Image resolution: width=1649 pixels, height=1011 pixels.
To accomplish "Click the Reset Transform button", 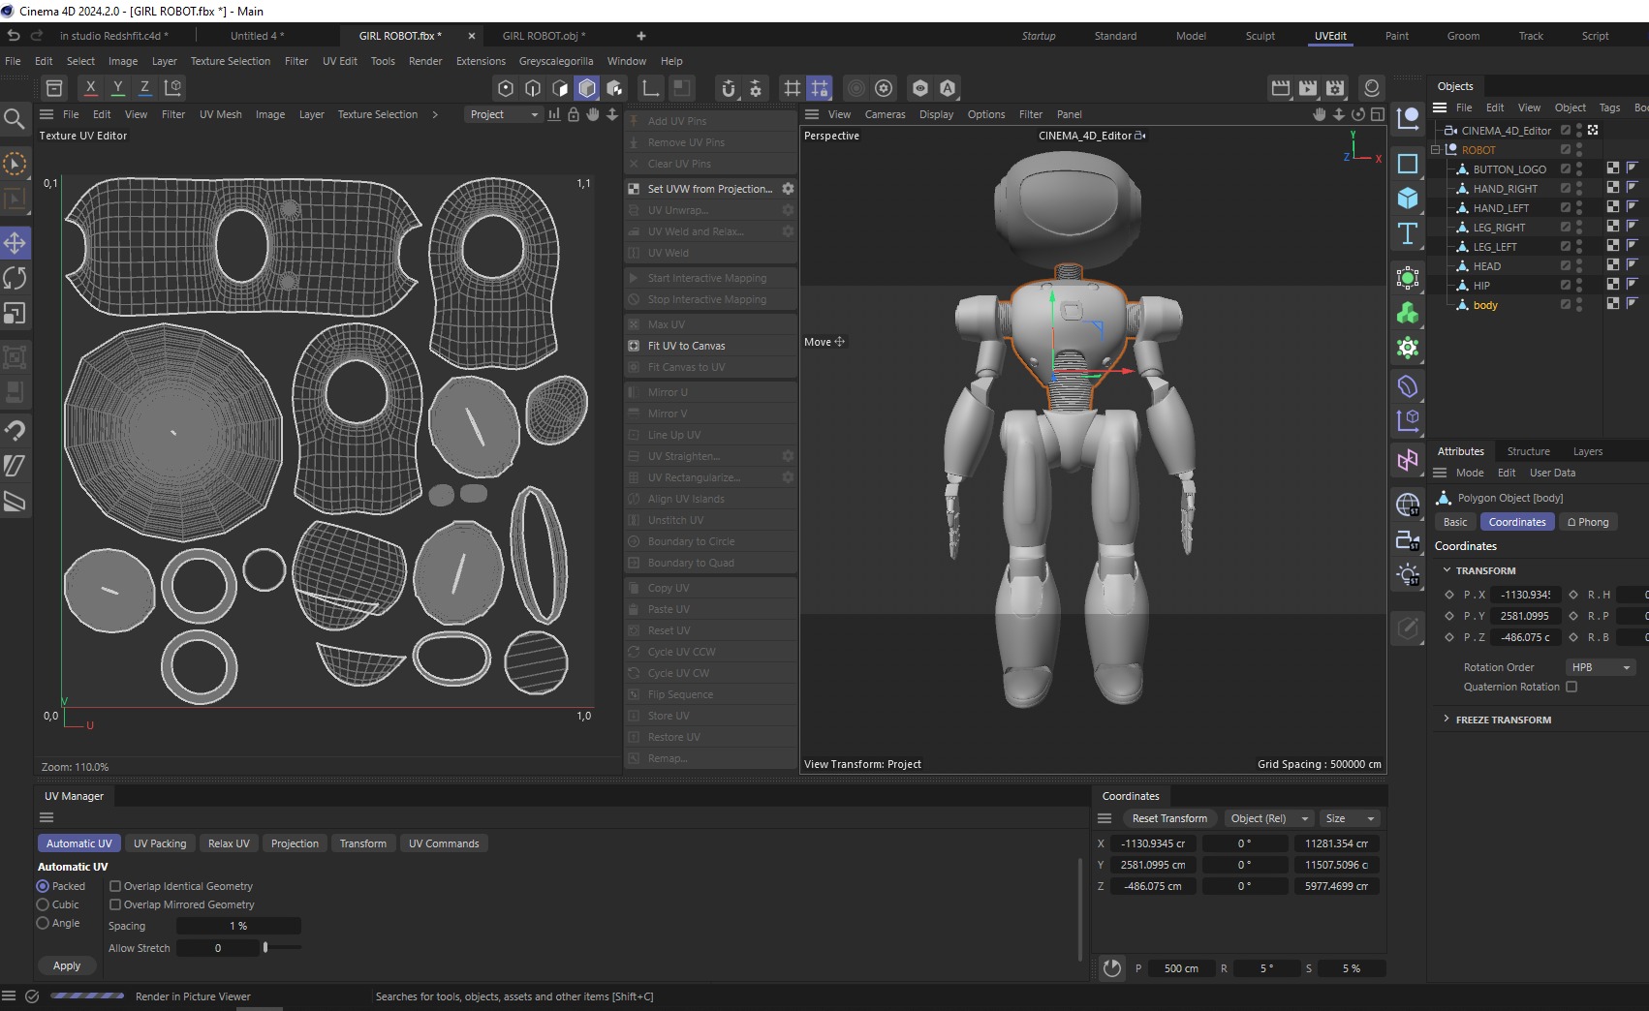I will pyautogui.click(x=1169, y=818).
